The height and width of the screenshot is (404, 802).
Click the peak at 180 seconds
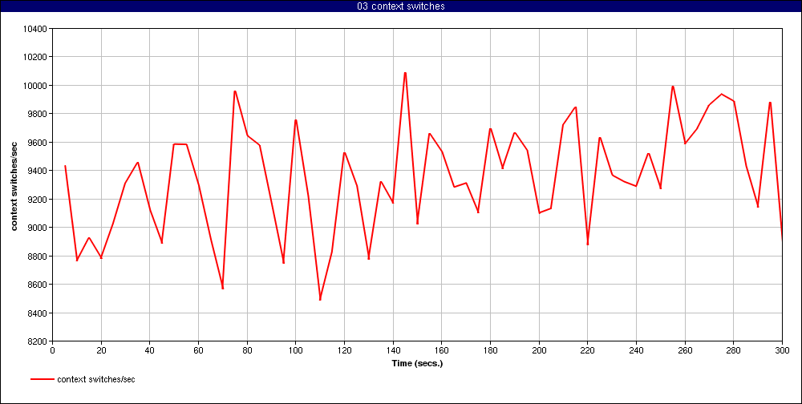tap(490, 129)
